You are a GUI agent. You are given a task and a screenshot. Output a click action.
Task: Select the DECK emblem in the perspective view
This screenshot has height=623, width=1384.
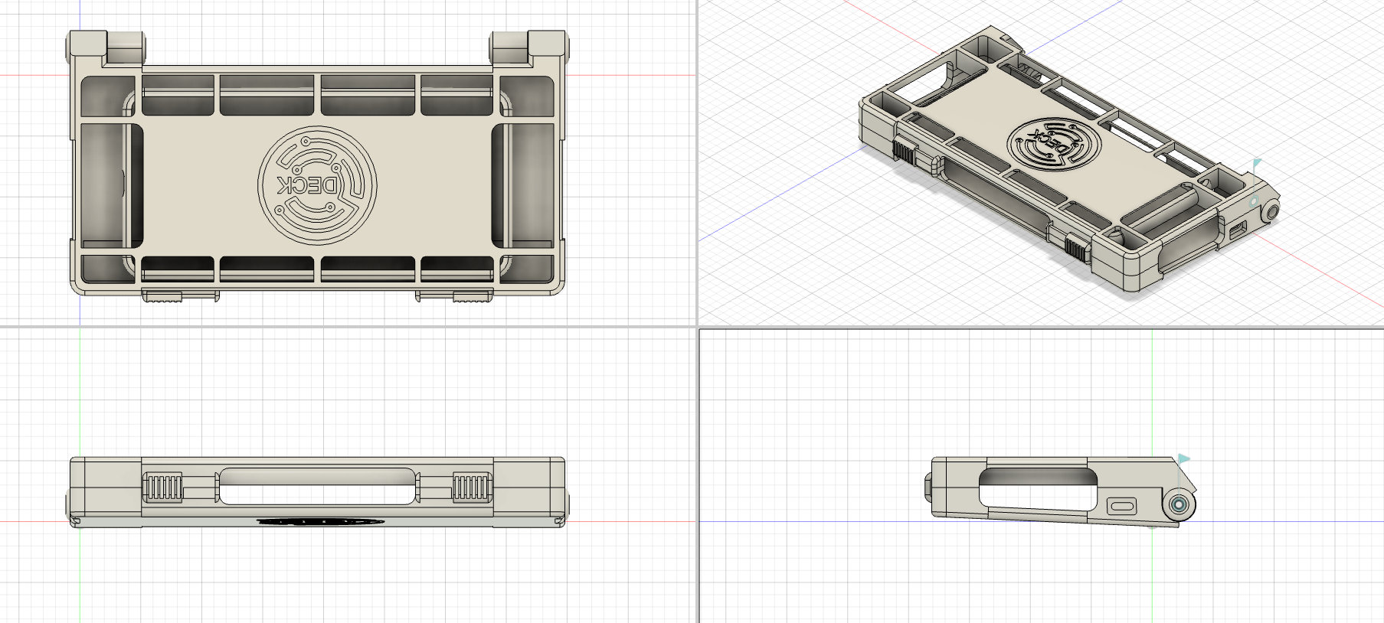(x=1055, y=145)
